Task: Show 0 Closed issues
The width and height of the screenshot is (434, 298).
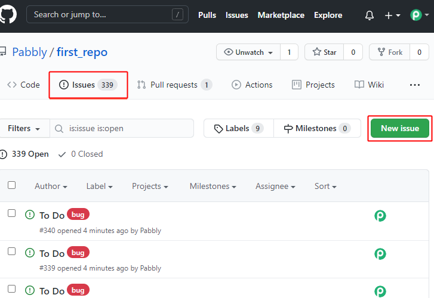Action: pos(81,154)
